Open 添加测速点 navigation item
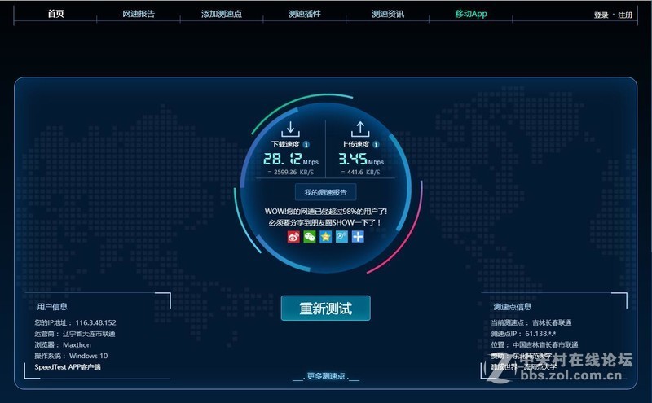The image size is (652, 403). tap(222, 14)
